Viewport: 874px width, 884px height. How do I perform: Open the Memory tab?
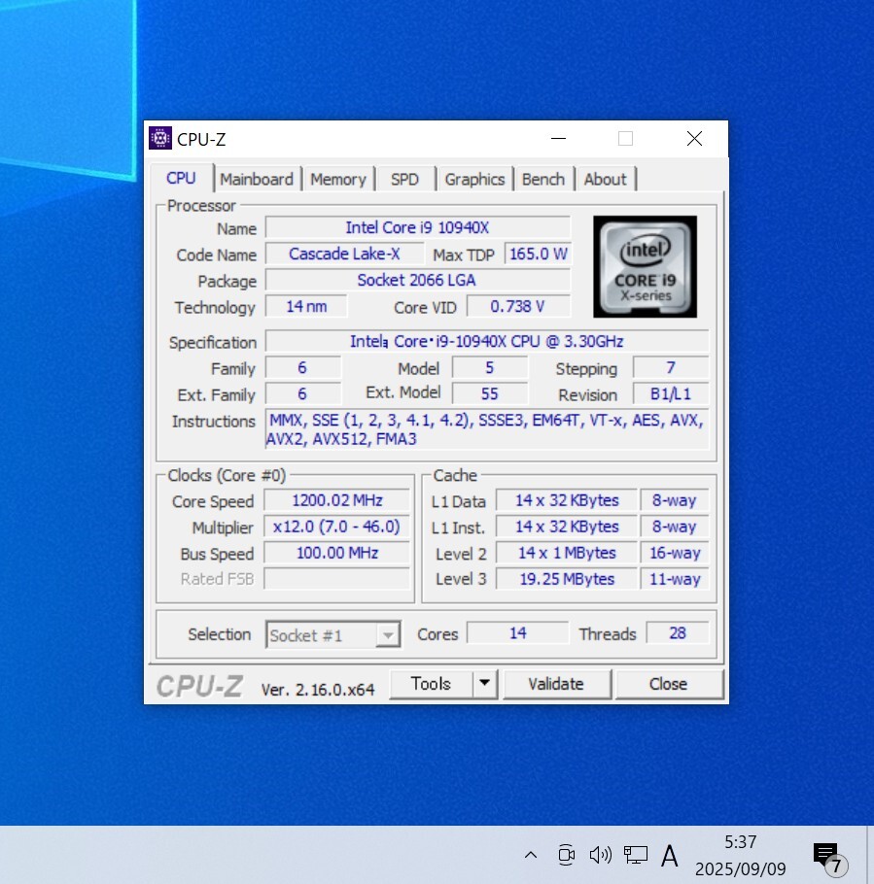(x=338, y=179)
